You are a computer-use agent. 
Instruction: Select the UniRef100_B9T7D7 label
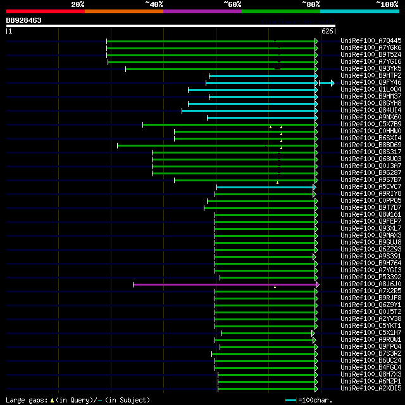point(371,208)
